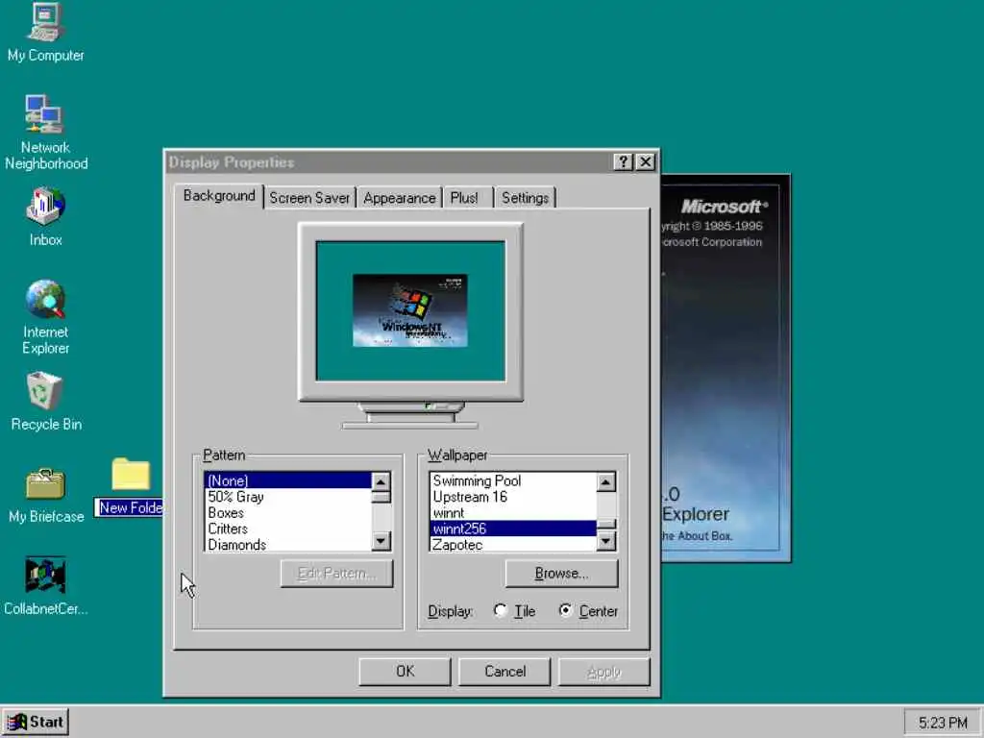Select the Tile display option
The width and height of the screenshot is (984, 738).
[x=515, y=610]
